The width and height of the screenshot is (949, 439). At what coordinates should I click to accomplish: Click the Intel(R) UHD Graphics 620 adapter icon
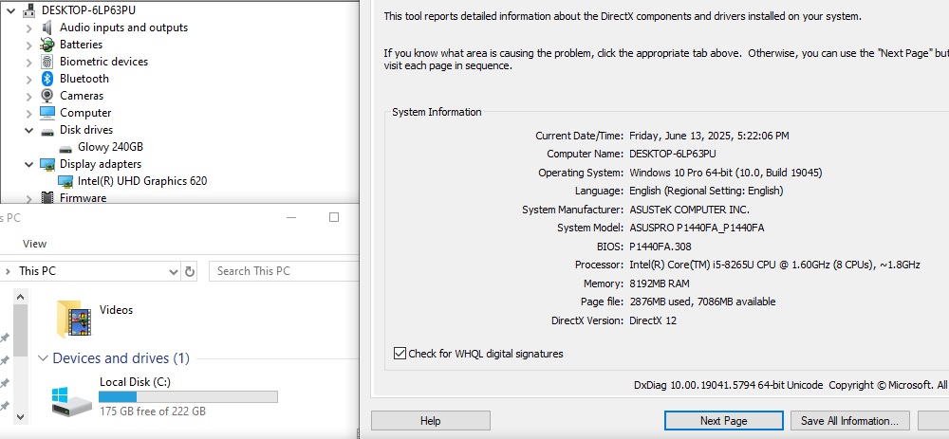tap(65, 181)
